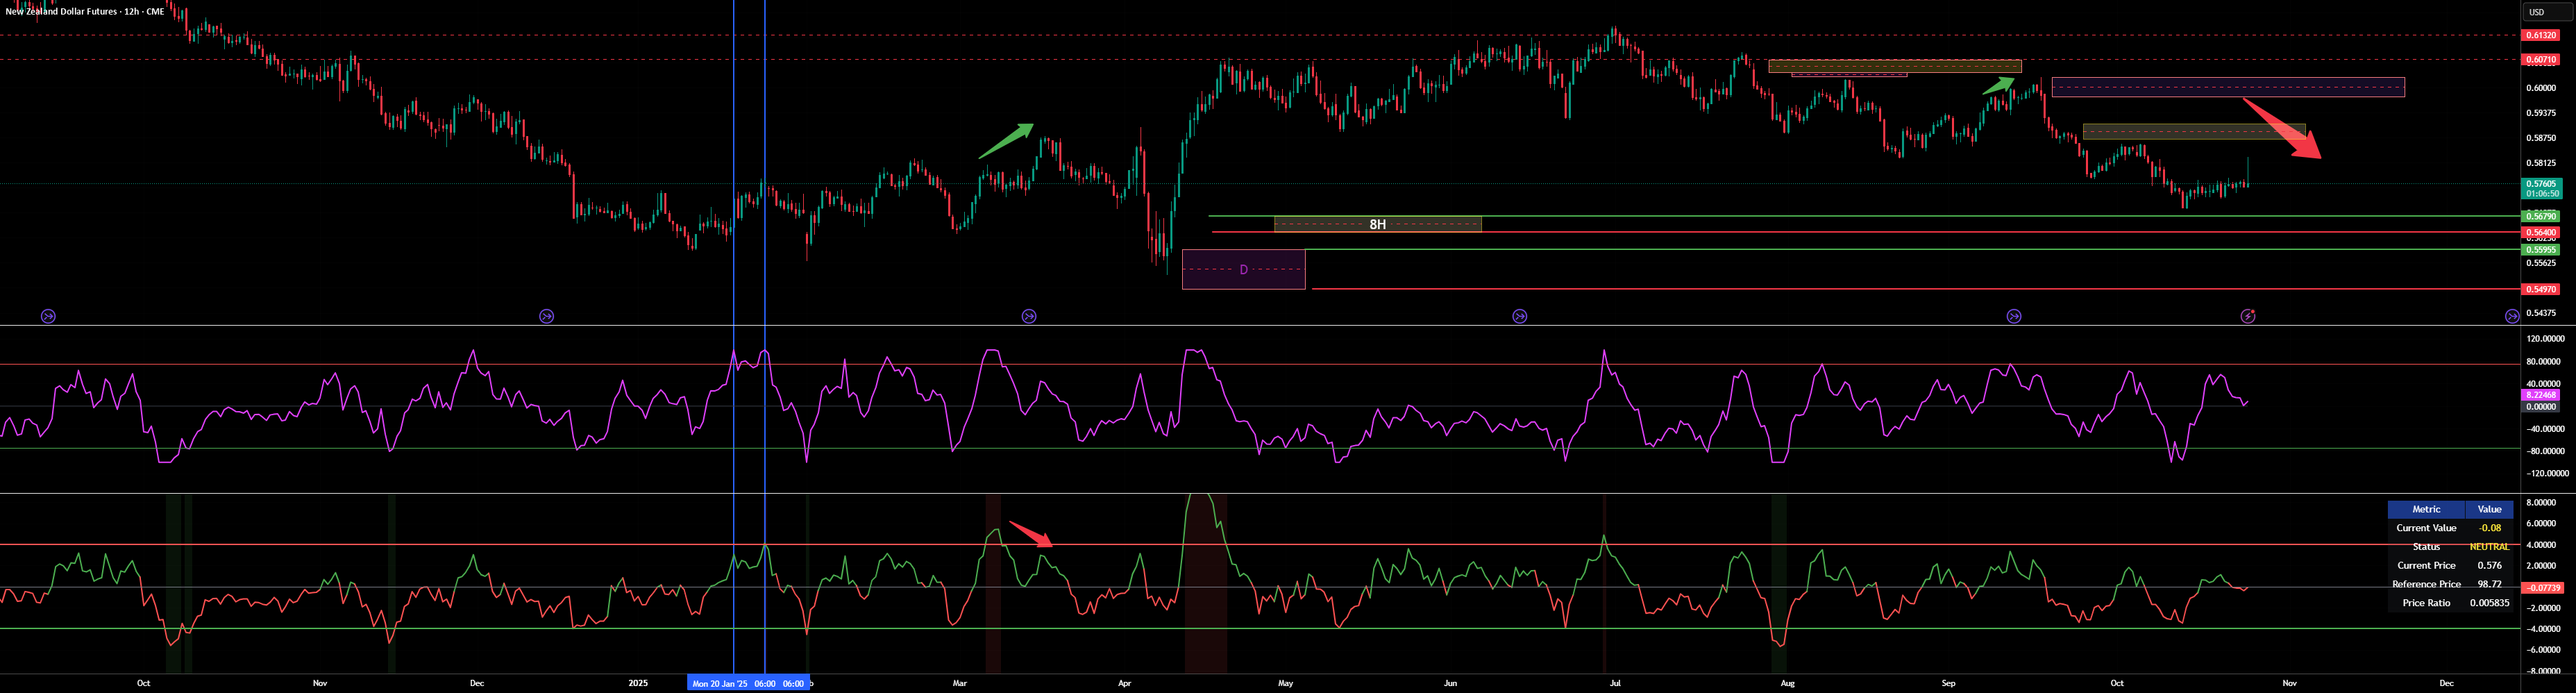The image size is (2576, 693).
Task: Click the mid-March 2025 contract rollover marker icon
Action: [x=1029, y=316]
